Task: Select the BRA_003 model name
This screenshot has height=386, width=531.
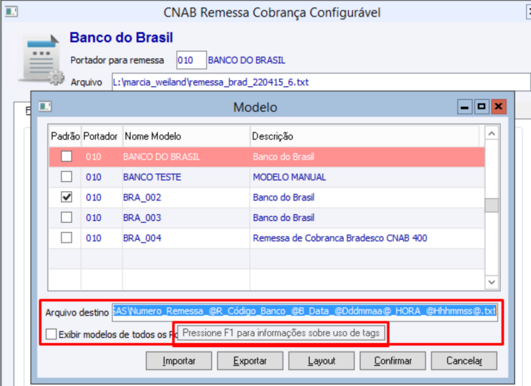Action: (142, 218)
